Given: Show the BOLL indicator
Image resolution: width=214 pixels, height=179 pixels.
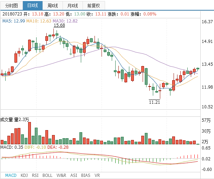Looking at the screenshot, I should (x=47, y=175).
